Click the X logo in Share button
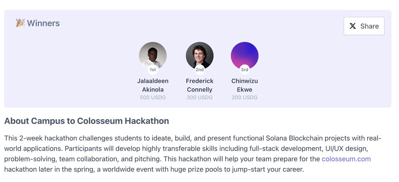This screenshot has height=182, width=399. (353, 26)
